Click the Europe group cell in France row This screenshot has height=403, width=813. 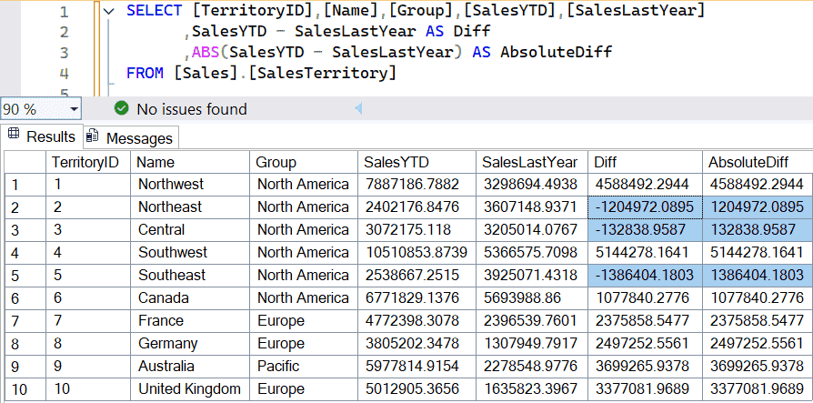tap(304, 321)
